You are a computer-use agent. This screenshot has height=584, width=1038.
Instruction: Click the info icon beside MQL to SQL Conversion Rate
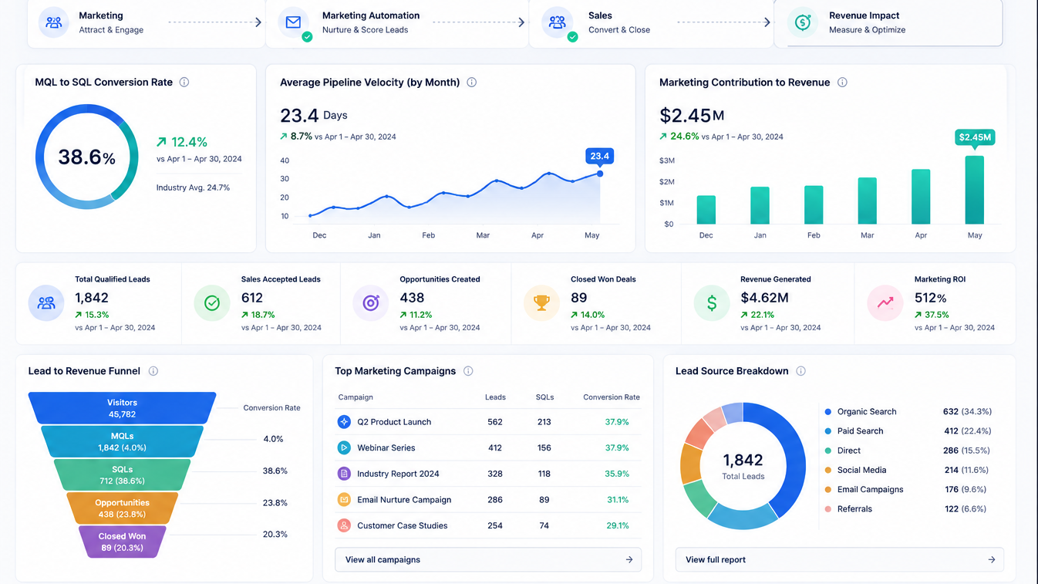pyautogui.click(x=184, y=82)
